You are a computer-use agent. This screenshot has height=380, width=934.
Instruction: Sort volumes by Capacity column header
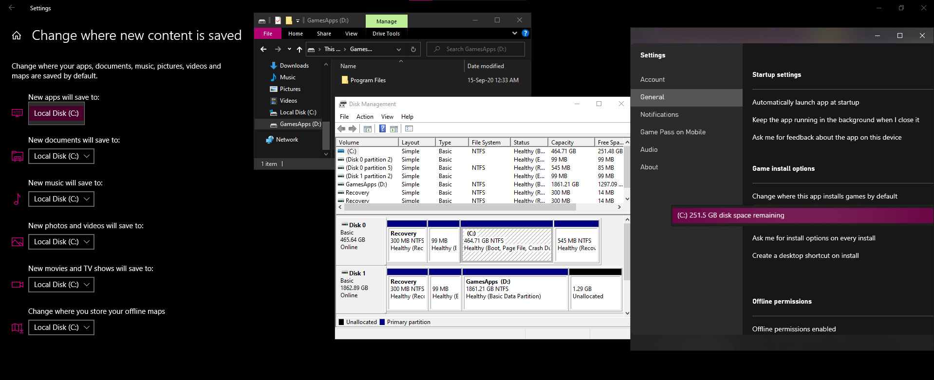pyautogui.click(x=571, y=143)
